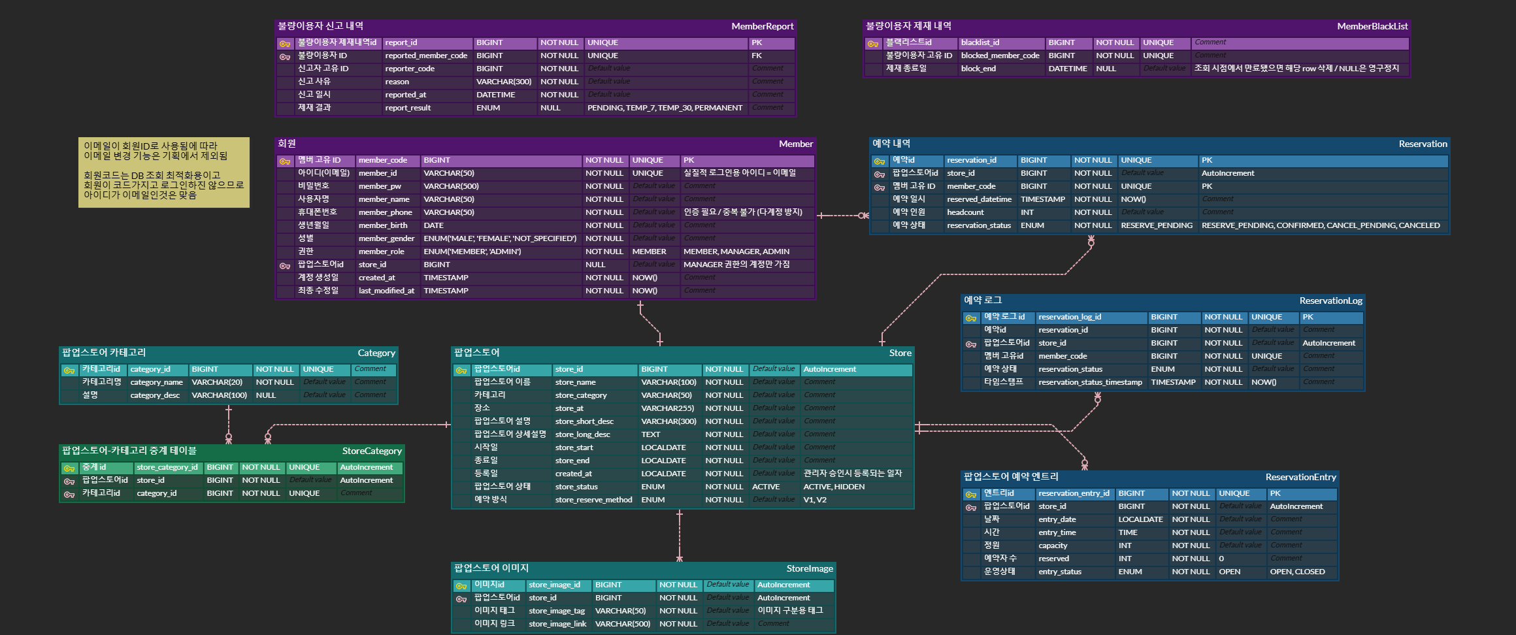Click the primary key icon for store_category_id
Screen dimensions: 1516x635
69,468
